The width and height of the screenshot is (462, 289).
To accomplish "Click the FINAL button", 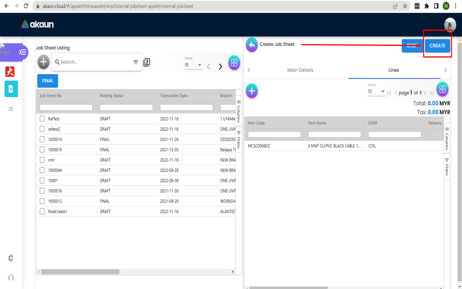I will tap(47, 81).
